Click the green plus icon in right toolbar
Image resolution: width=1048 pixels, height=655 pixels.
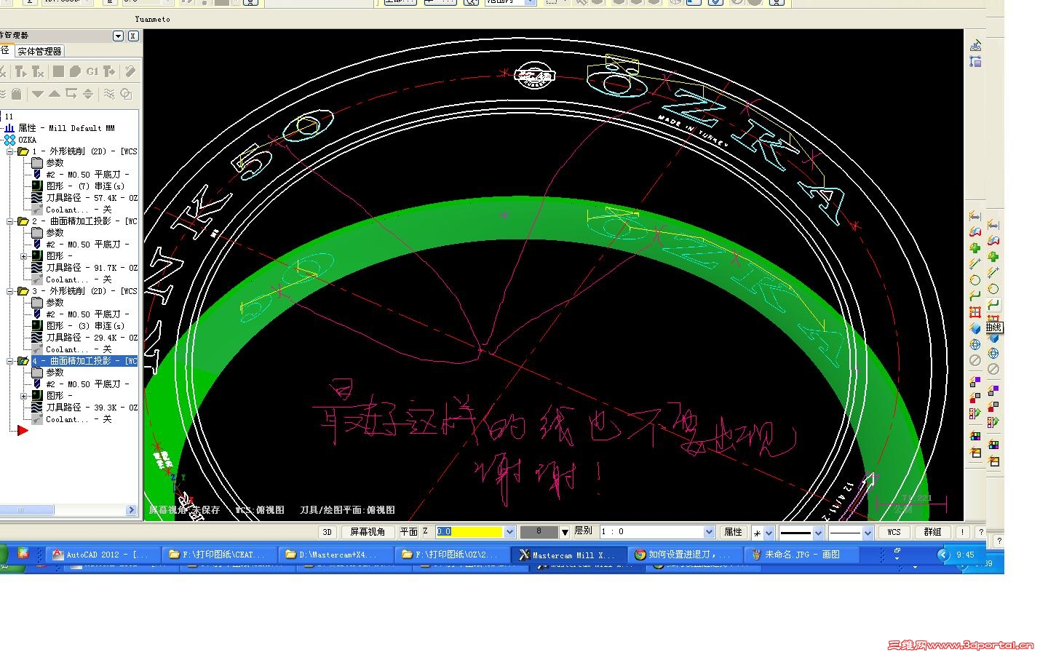coord(975,248)
